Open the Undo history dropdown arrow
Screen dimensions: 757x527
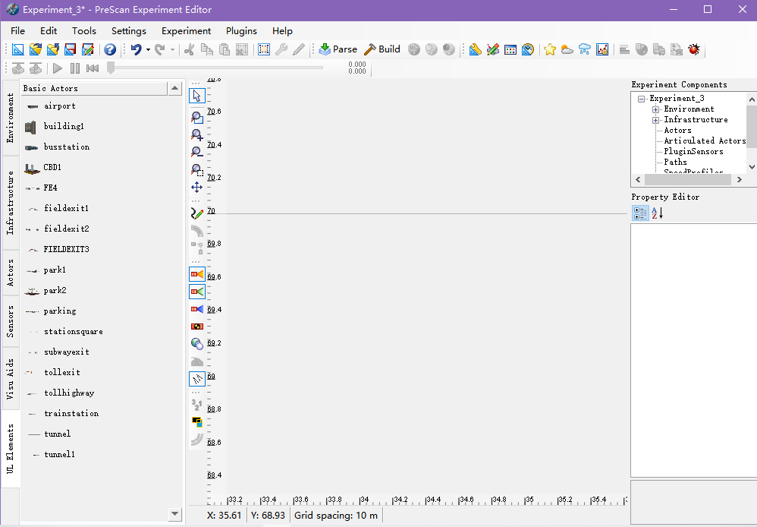click(x=148, y=50)
